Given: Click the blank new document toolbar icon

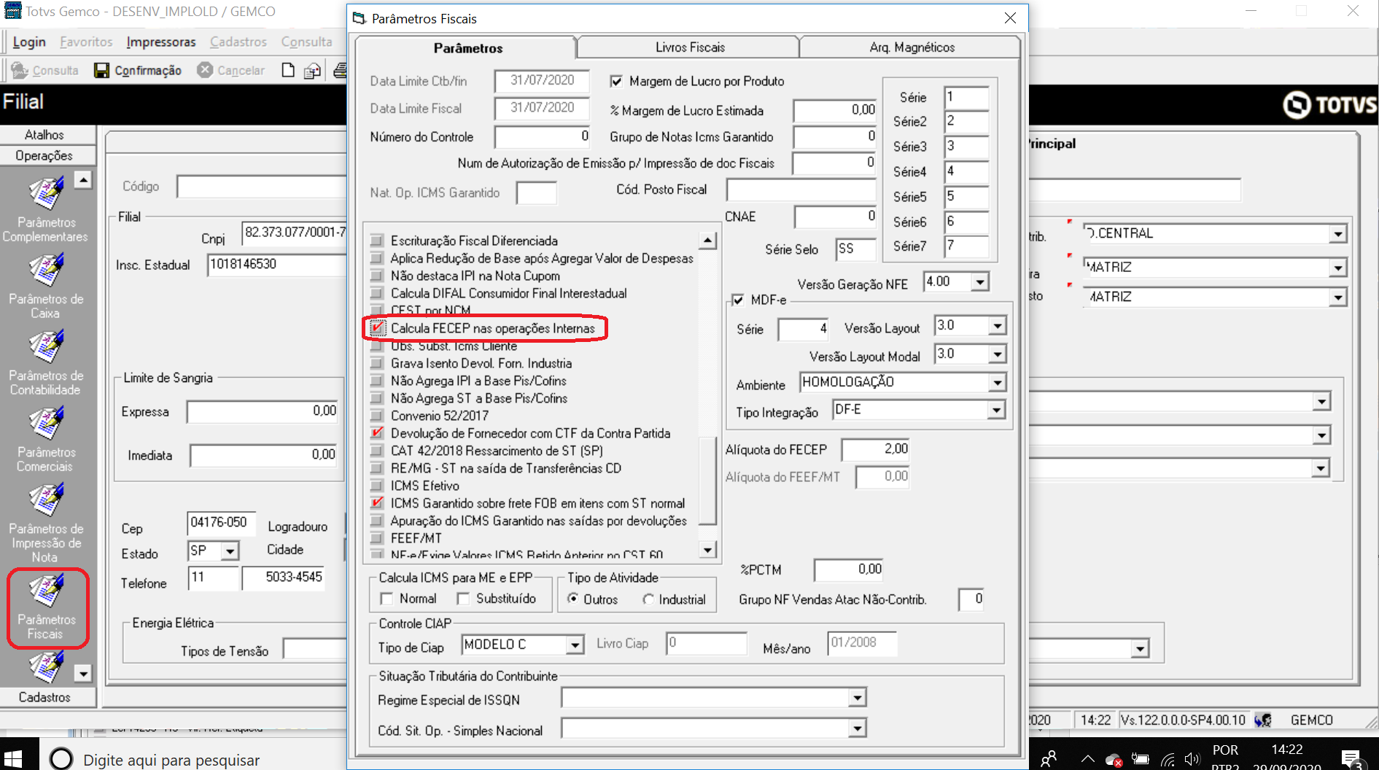Looking at the screenshot, I should 288,70.
